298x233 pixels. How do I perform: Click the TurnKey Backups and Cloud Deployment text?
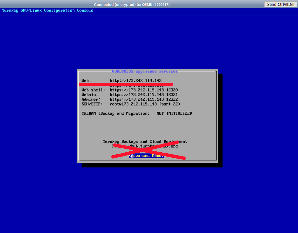[x=145, y=141]
